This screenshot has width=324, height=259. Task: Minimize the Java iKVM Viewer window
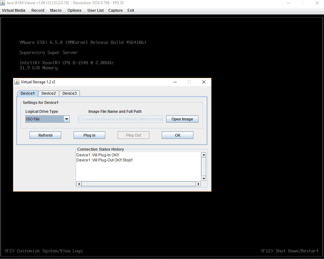pos(288,3)
